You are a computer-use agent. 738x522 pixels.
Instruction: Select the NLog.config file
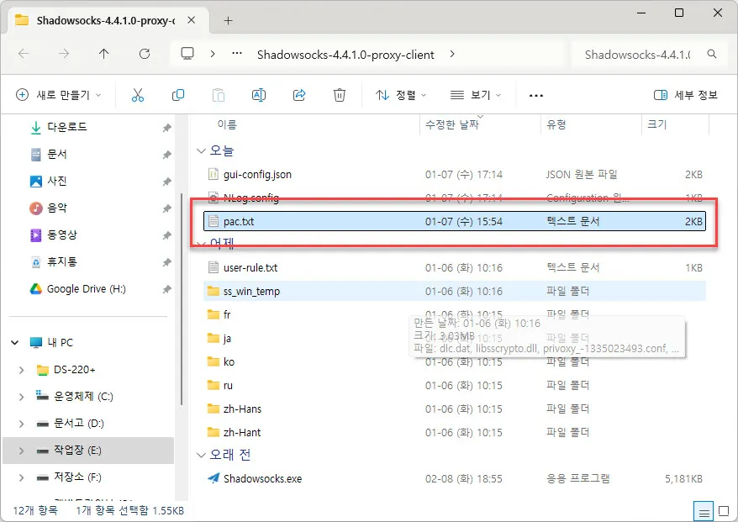pos(250,198)
